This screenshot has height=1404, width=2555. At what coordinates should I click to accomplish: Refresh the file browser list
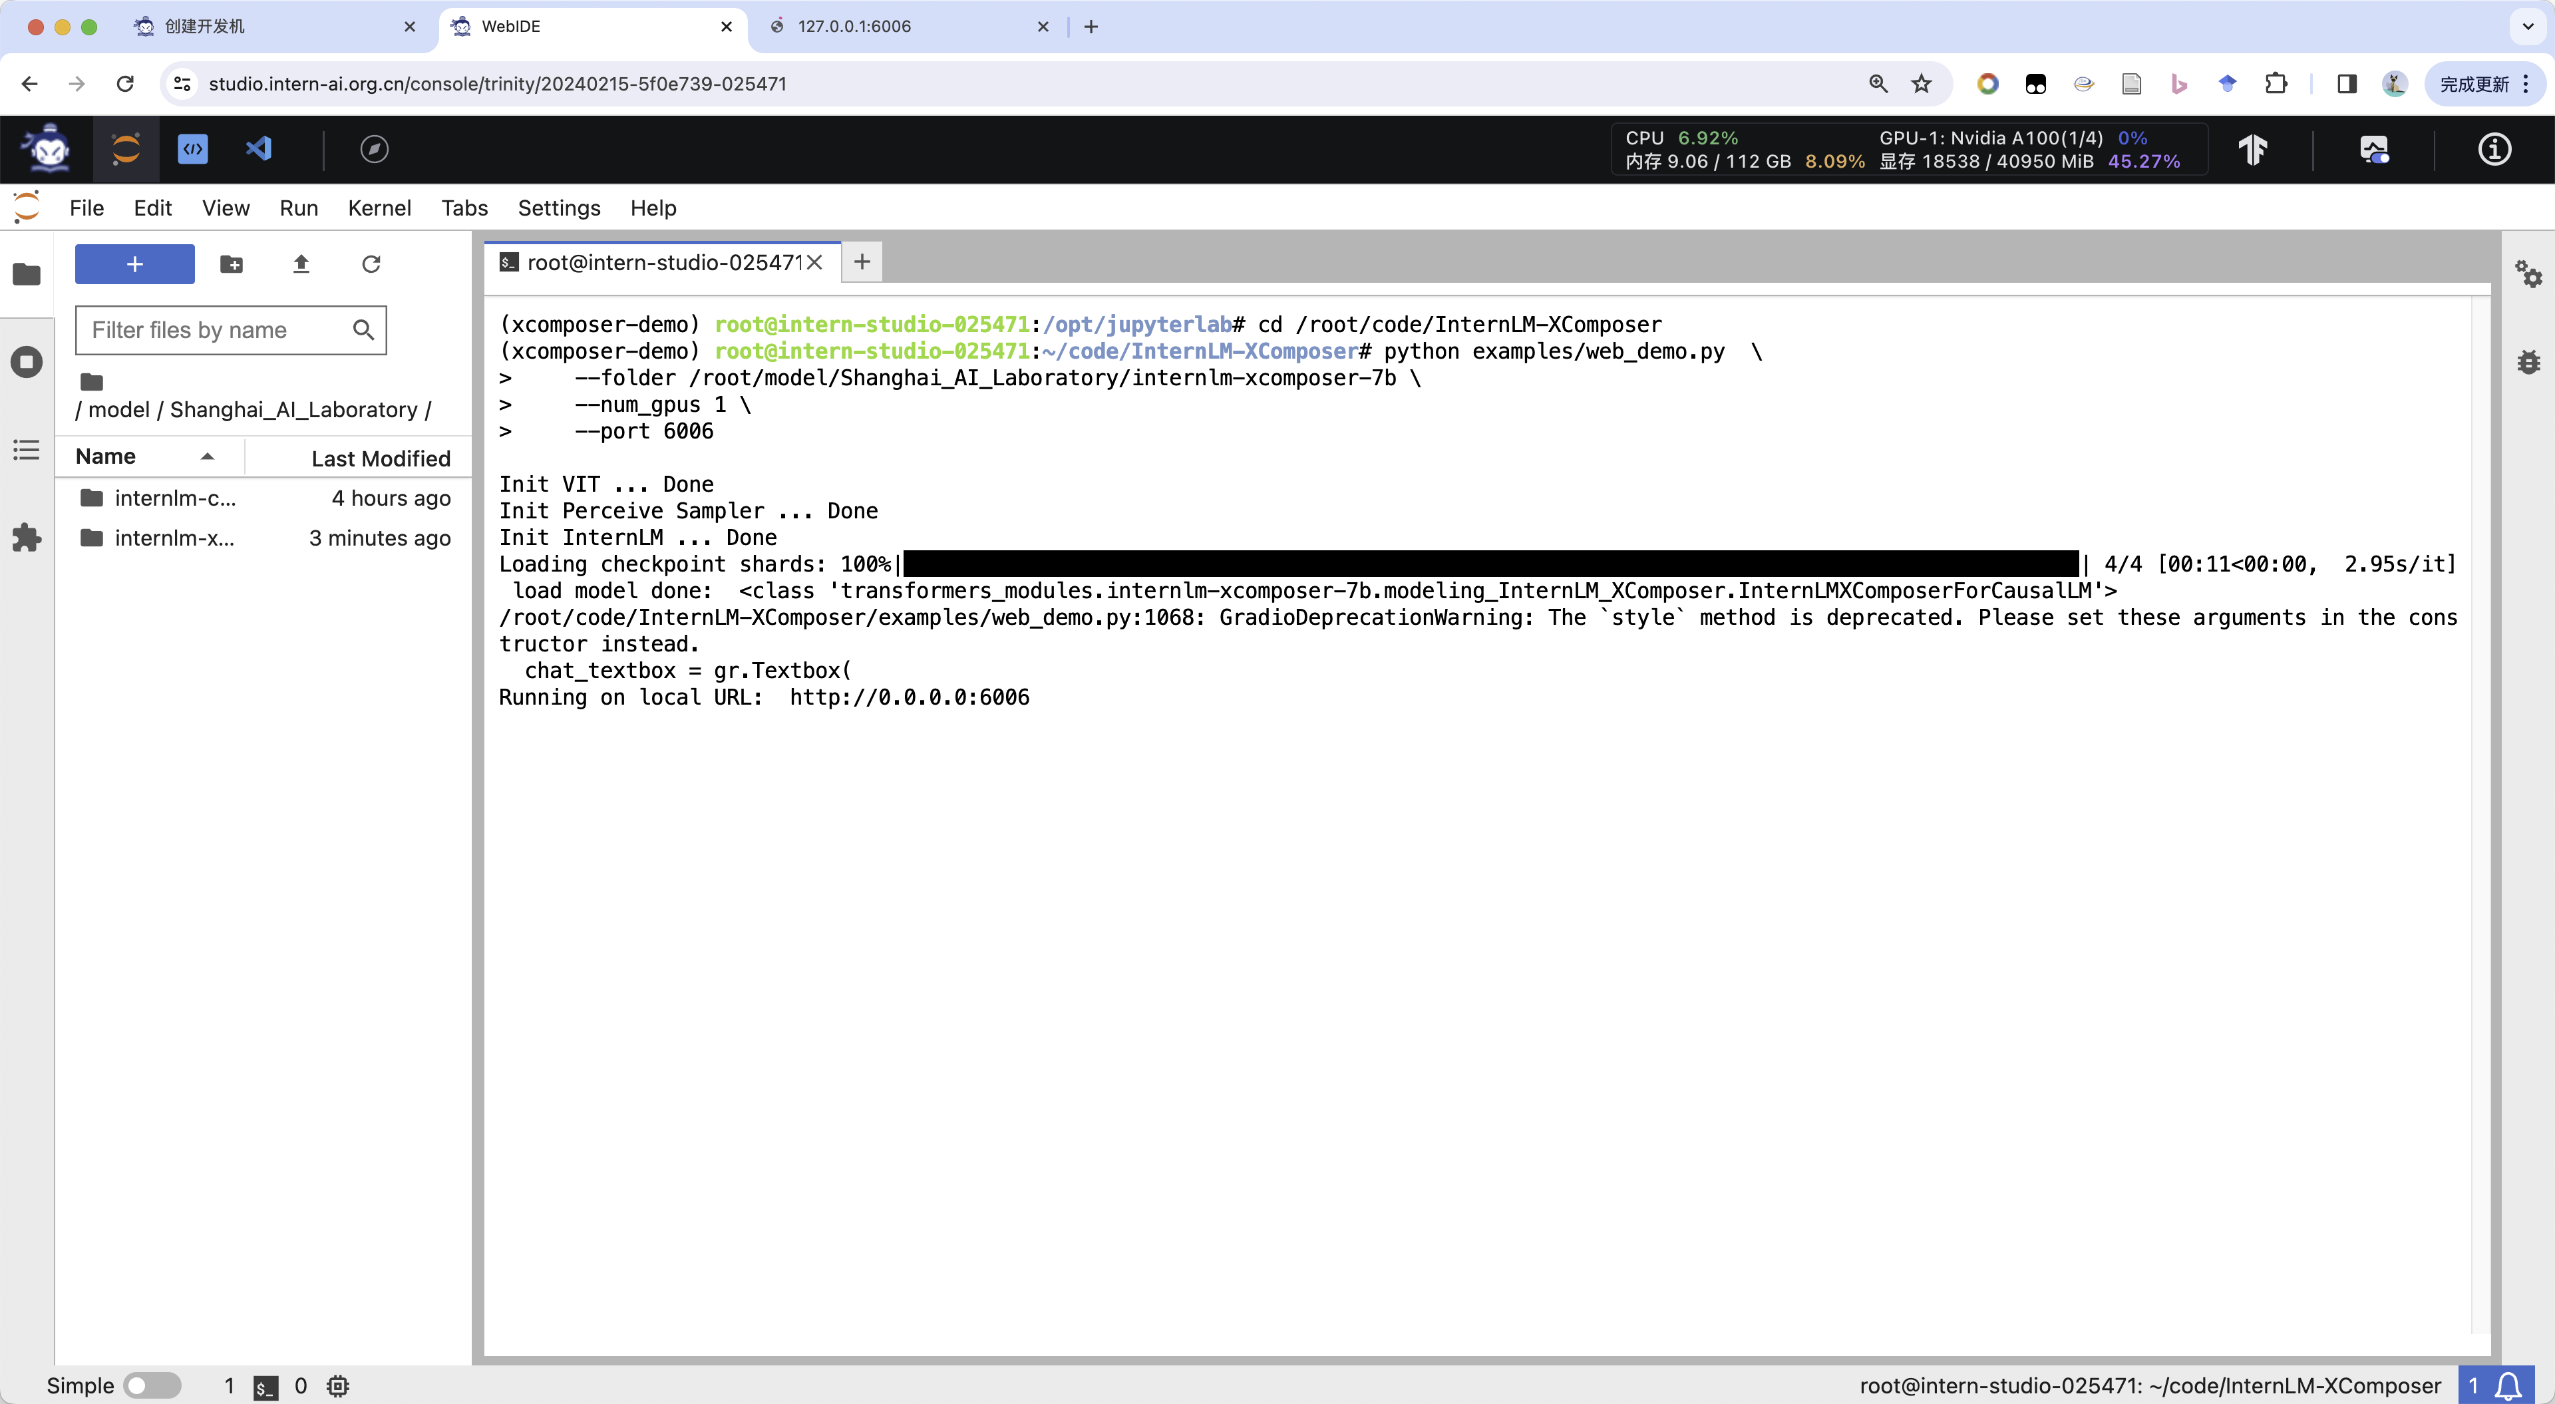pyautogui.click(x=371, y=264)
